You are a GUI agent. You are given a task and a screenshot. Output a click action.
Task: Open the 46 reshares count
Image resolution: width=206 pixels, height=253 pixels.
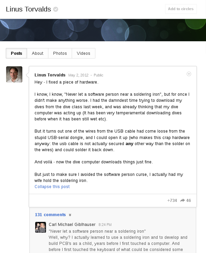click(x=188, y=200)
